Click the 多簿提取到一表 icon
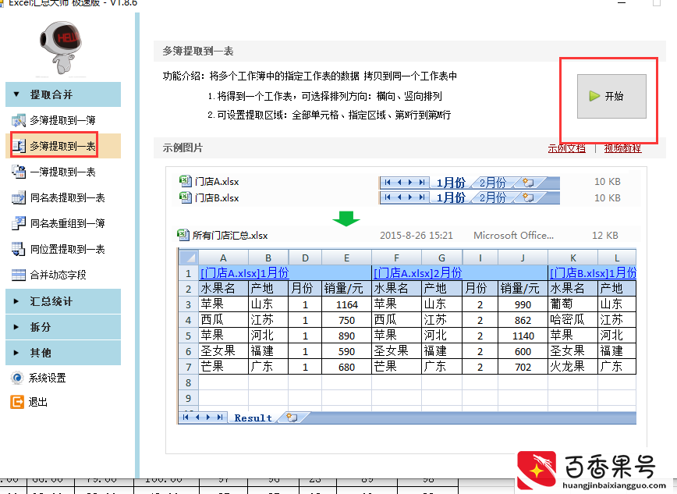The width and height of the screenshot is (677, 494). click(19, 146)
